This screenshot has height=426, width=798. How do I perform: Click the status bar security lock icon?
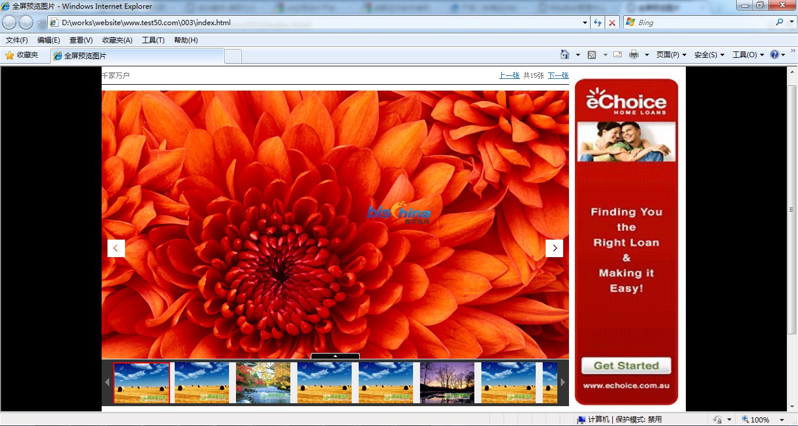717,420
